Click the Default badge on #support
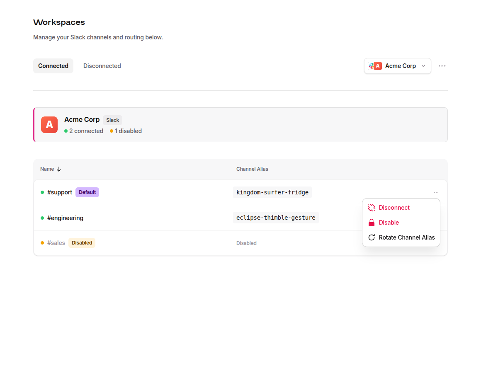Image resolution: width=481 pixels, height=373 pixels. point(87,192)
